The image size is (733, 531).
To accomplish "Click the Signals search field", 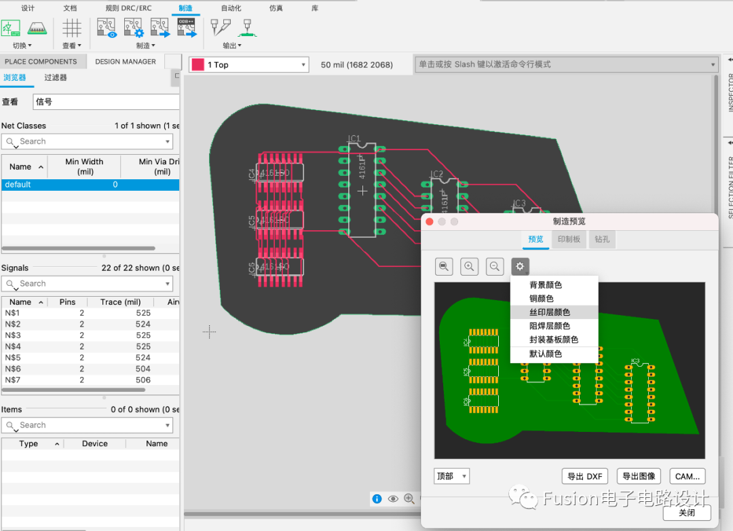I will click(x=88, y=284).
